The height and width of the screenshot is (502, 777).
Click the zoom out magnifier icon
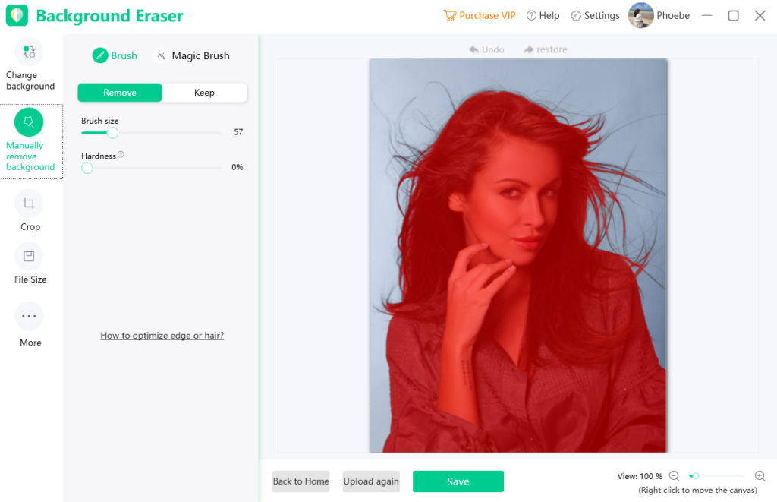pos(674,476)
